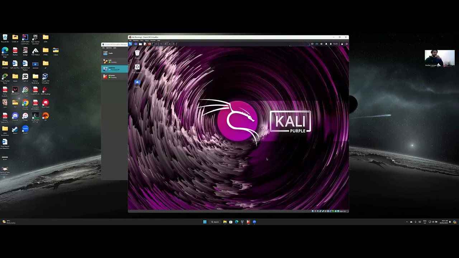This screenshot has height=258, width=459.
Task: Switch to Kali workspace 1
Action: point(161,44)
